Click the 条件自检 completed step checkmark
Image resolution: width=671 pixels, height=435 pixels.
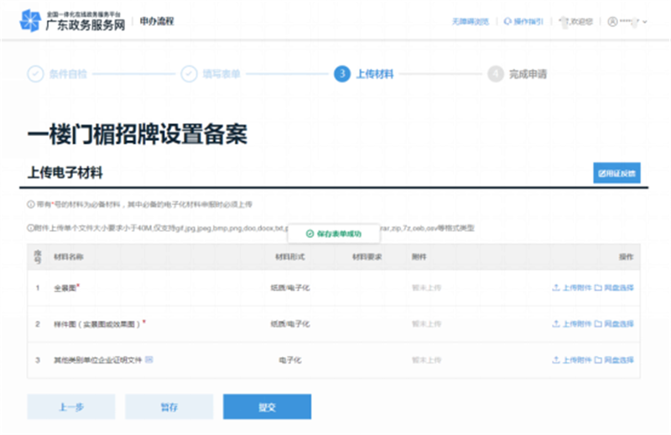(x=35, y=74)
